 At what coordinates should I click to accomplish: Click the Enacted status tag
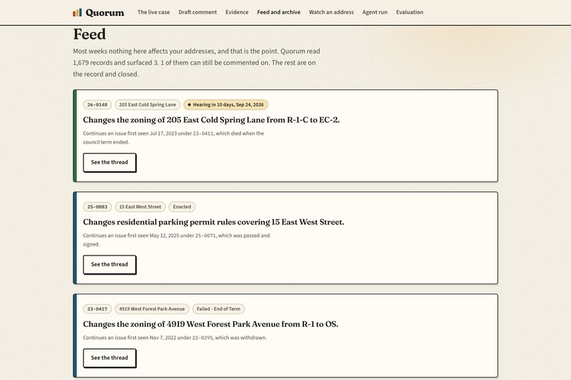pos(182,207)
